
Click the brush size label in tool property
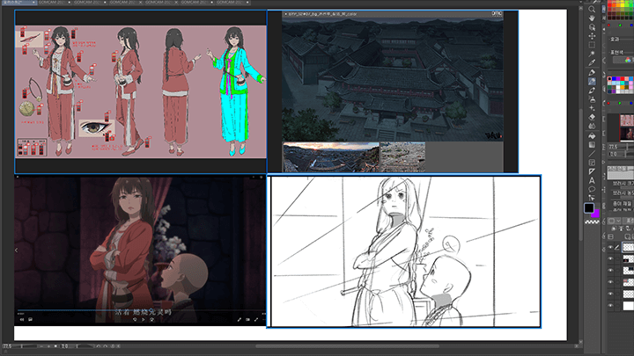[x=623, y=184]
